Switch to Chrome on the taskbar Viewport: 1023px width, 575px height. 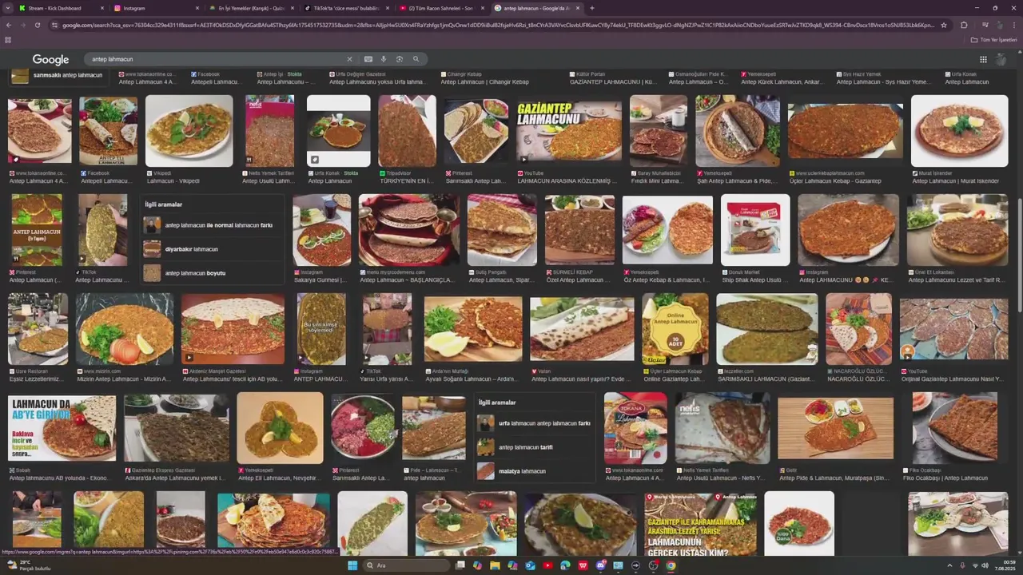coord(671,565)
